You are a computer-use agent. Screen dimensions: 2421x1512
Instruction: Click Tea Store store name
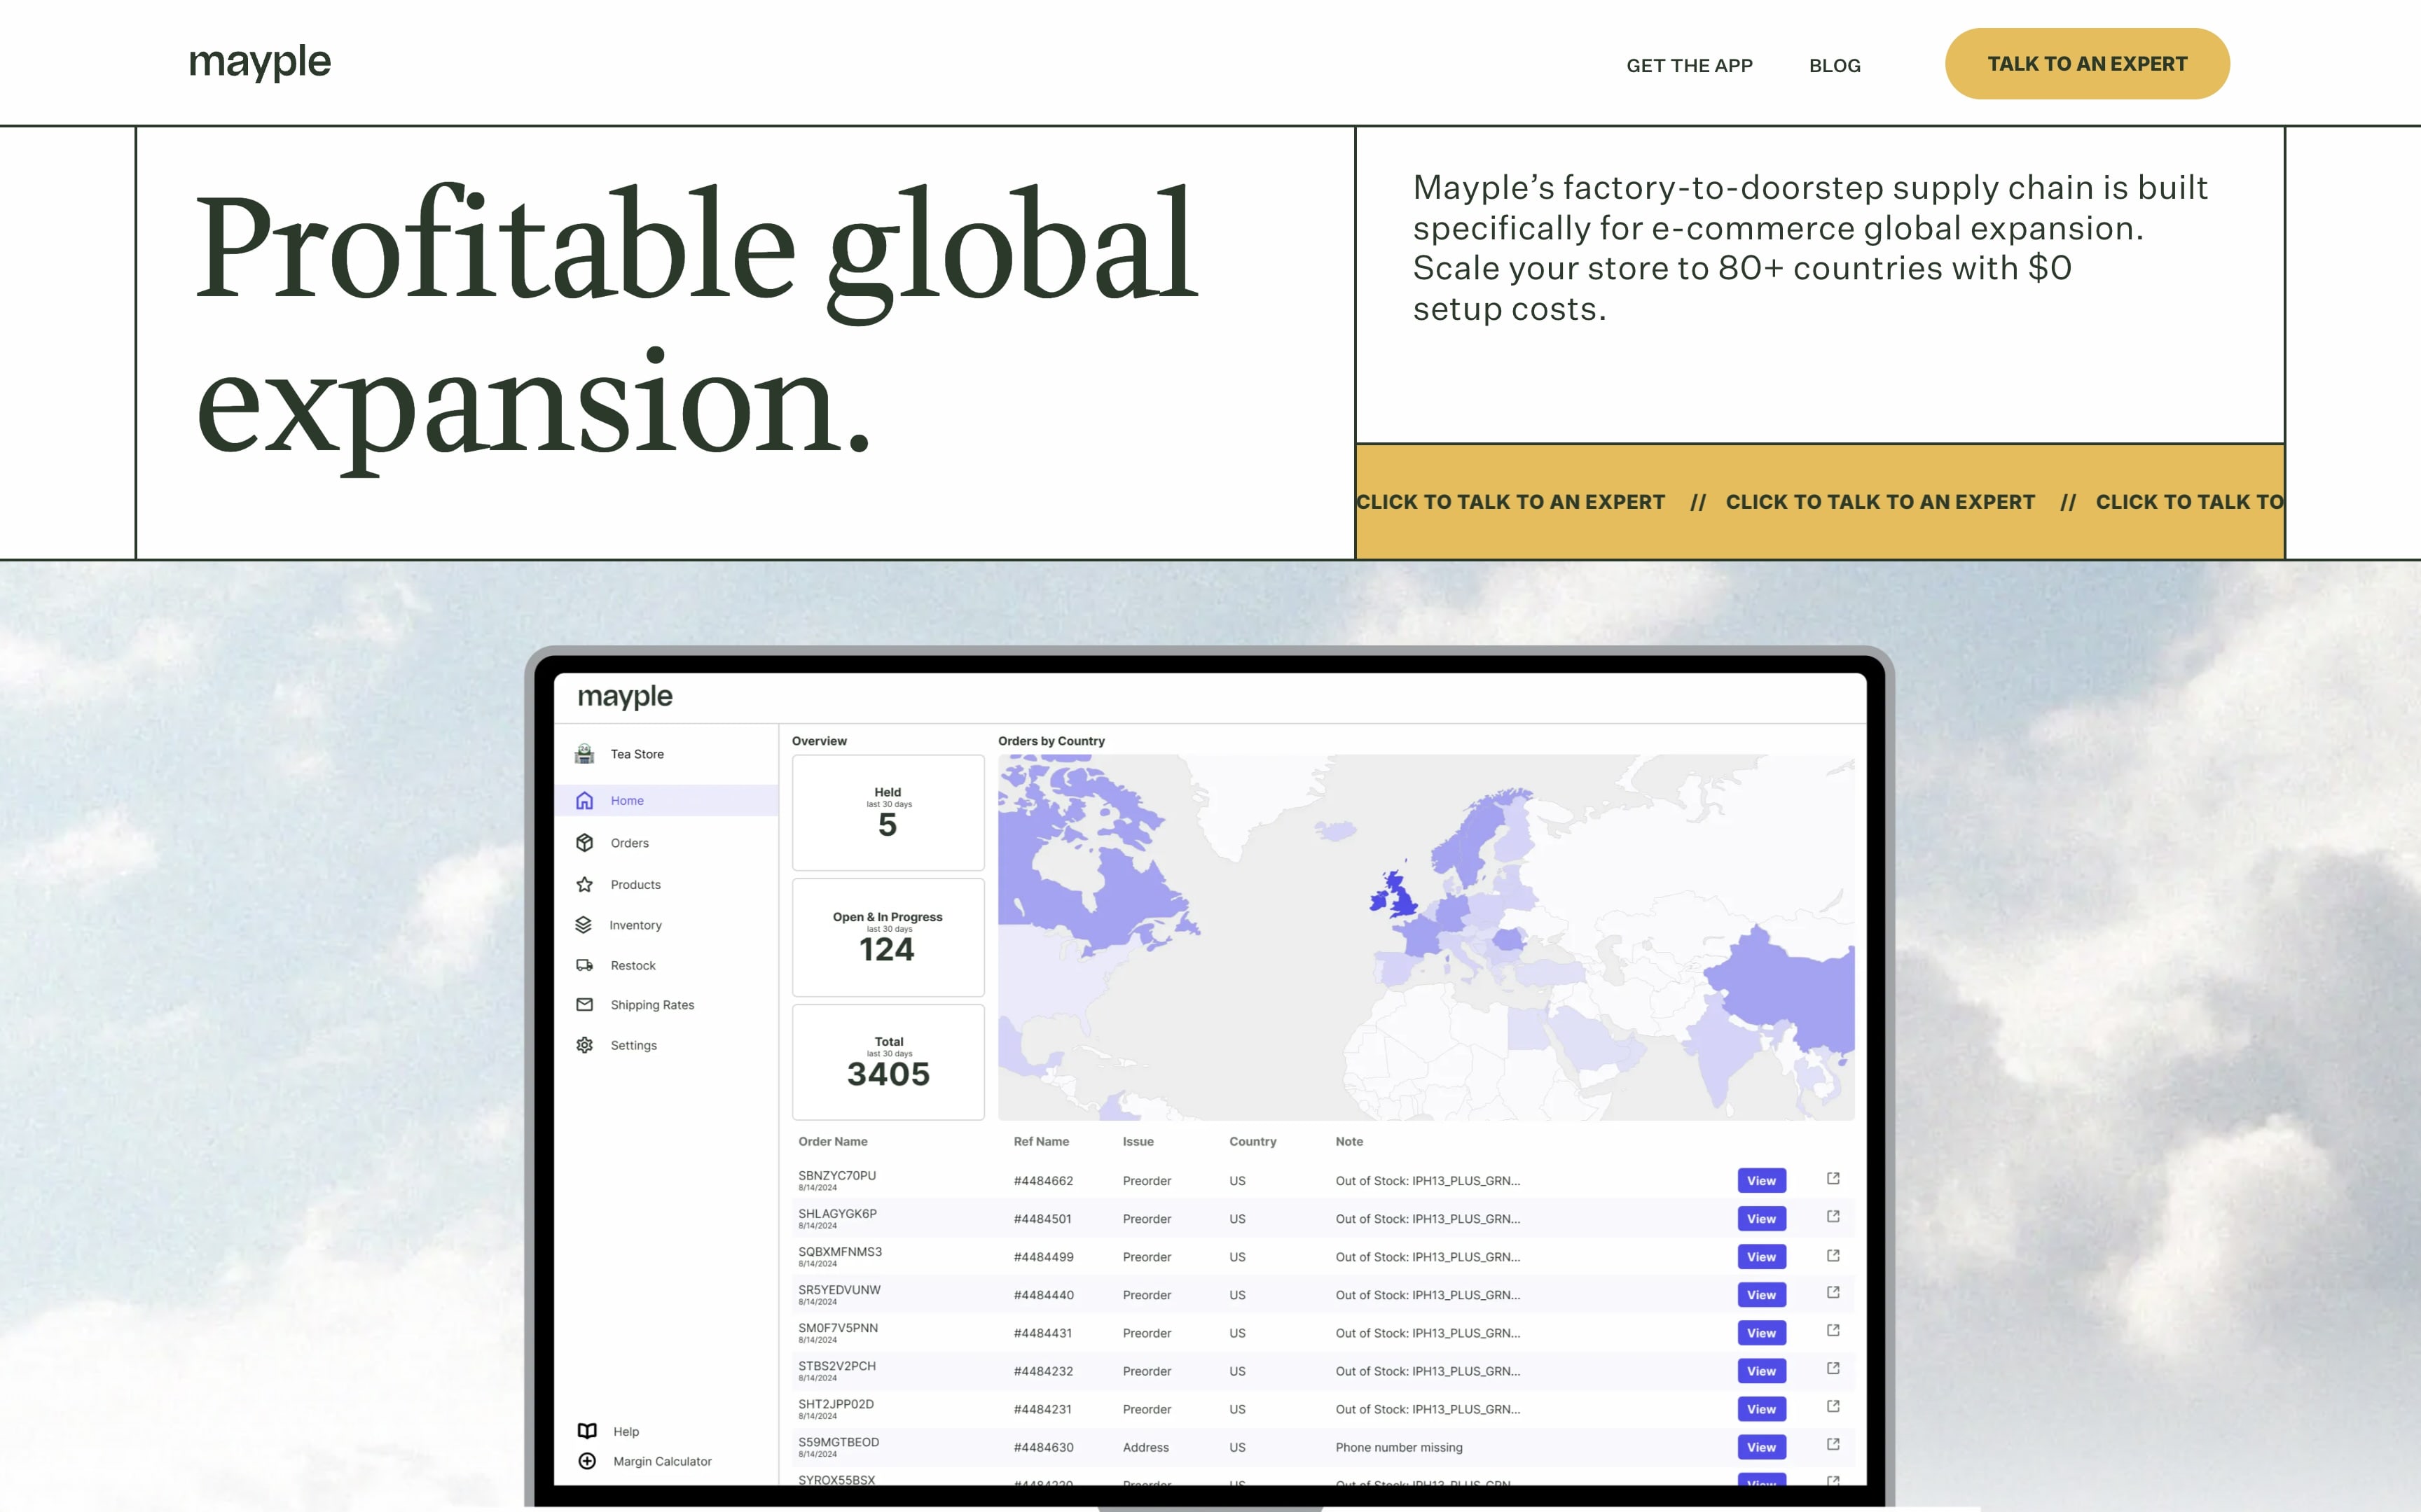pyautogui.click(x=637, y=755)
